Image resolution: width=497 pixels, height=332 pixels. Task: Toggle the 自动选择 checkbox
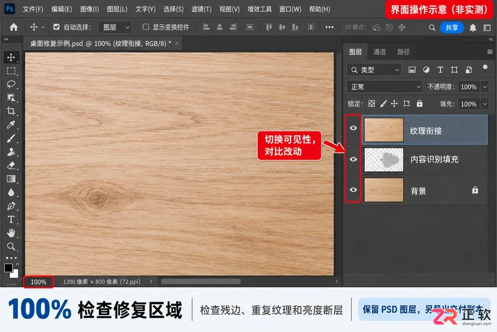56,27
